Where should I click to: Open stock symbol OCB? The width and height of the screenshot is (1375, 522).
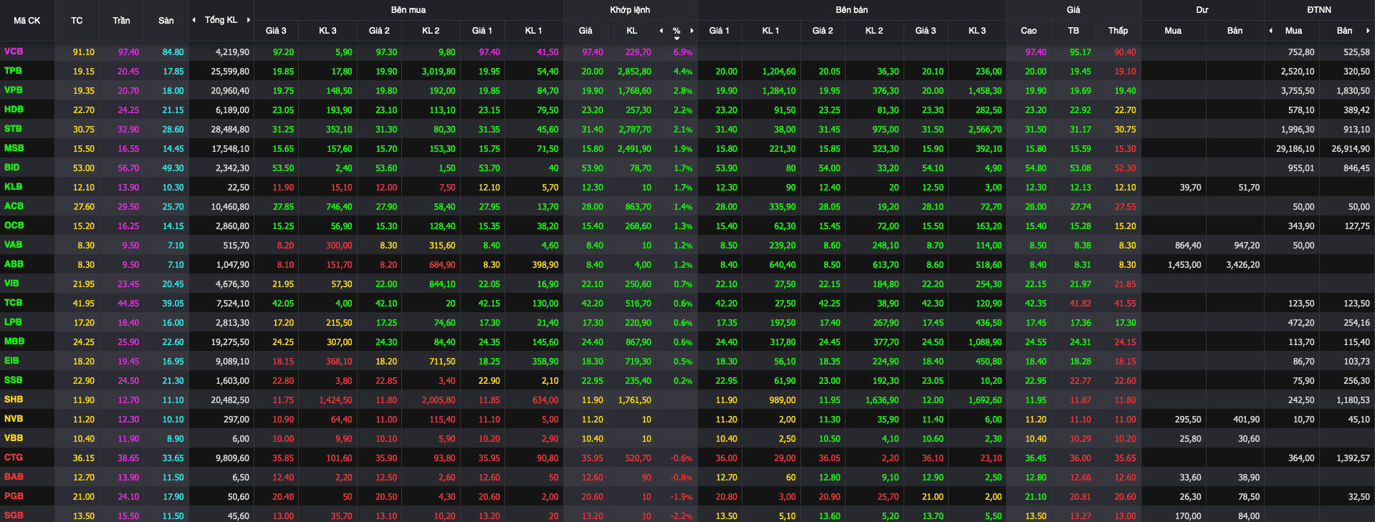click(14, 226)
